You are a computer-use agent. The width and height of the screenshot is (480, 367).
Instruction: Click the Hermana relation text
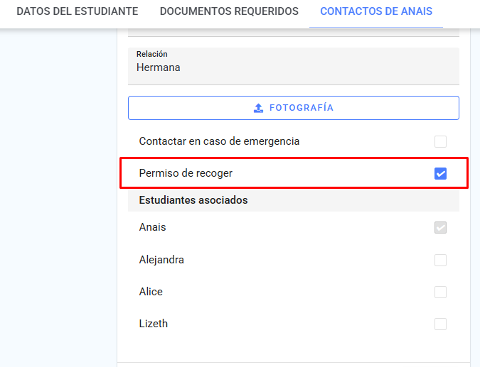pos(159,67)
